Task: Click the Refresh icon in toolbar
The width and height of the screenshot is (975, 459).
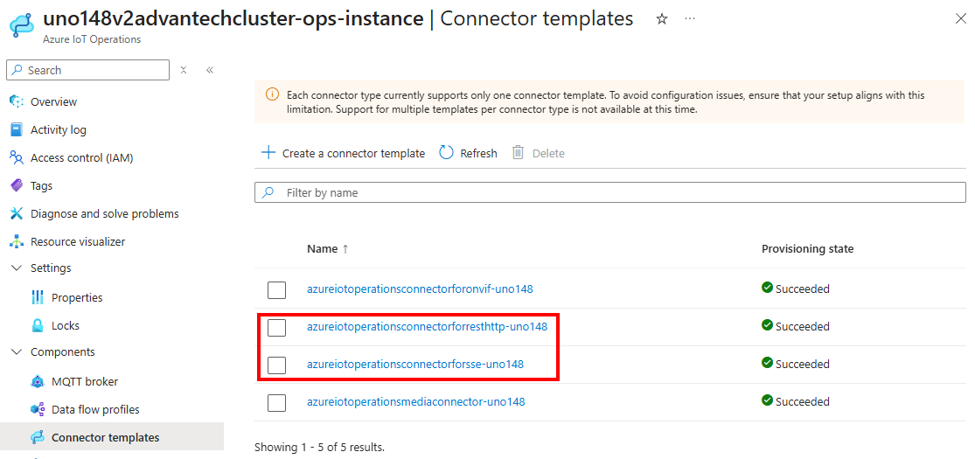Action: (x=446, y=153)
